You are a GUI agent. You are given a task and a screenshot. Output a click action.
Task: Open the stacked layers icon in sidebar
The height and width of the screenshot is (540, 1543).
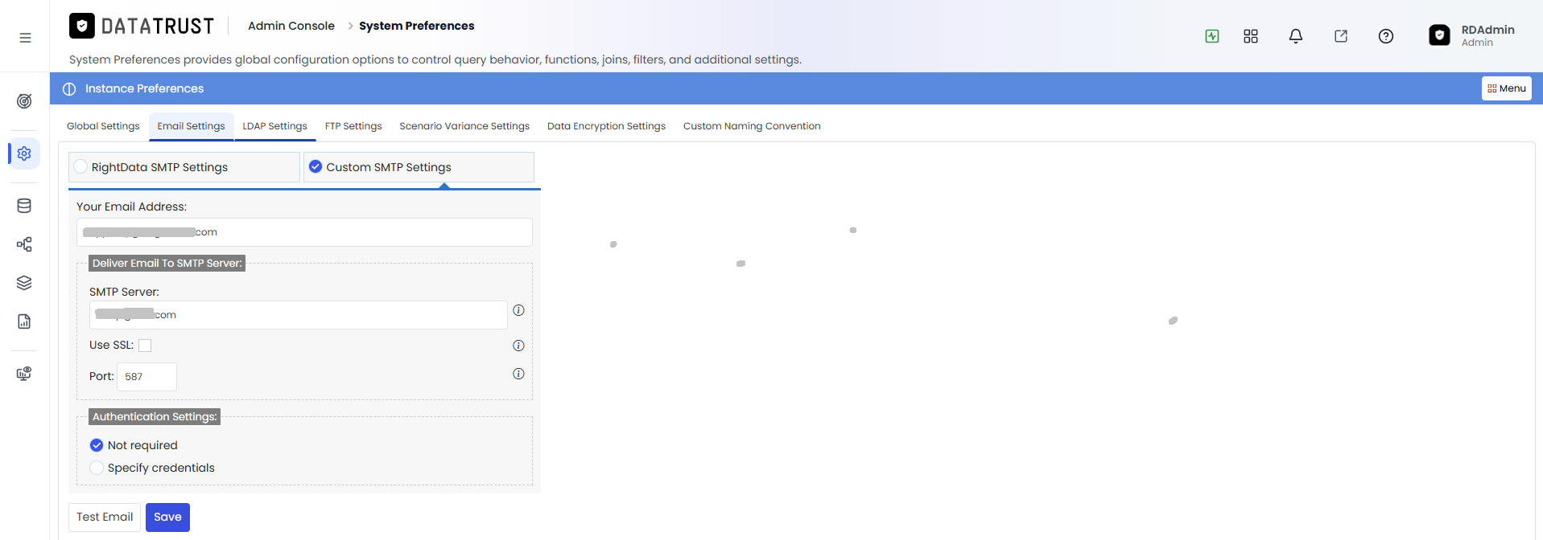(x=24, y=283)
